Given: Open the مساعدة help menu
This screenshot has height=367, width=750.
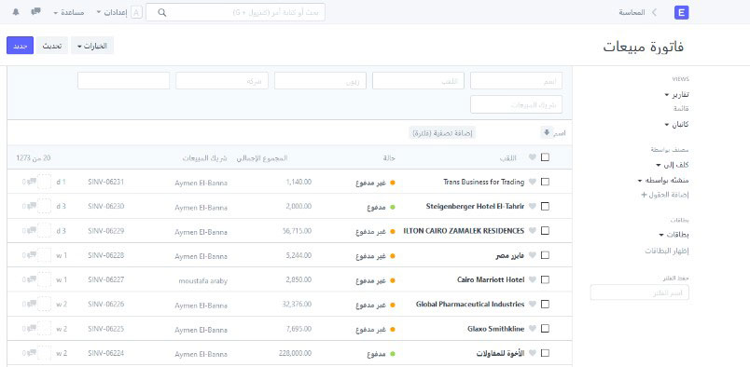Looking at the screenshot, I should click(69, 12).
